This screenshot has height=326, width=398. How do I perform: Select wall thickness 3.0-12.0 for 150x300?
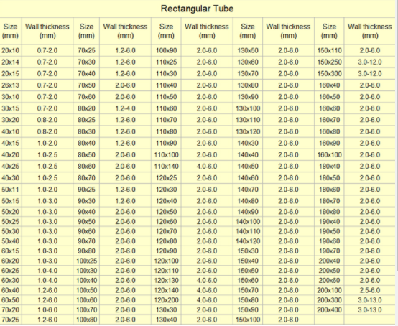(x=370, y=74)
